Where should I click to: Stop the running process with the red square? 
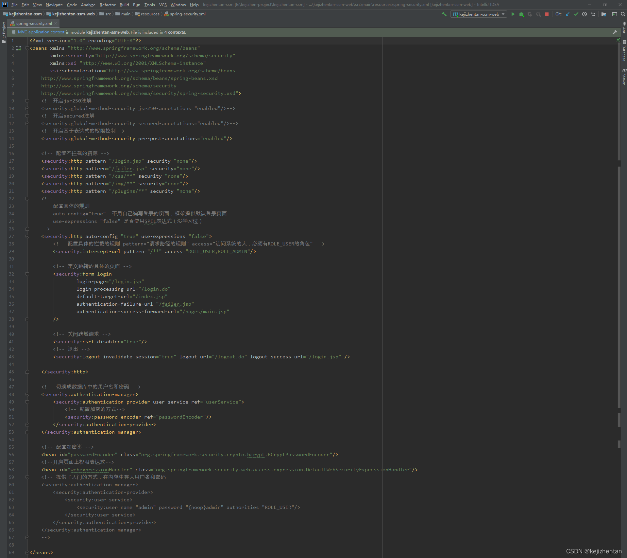coord(547,14)
